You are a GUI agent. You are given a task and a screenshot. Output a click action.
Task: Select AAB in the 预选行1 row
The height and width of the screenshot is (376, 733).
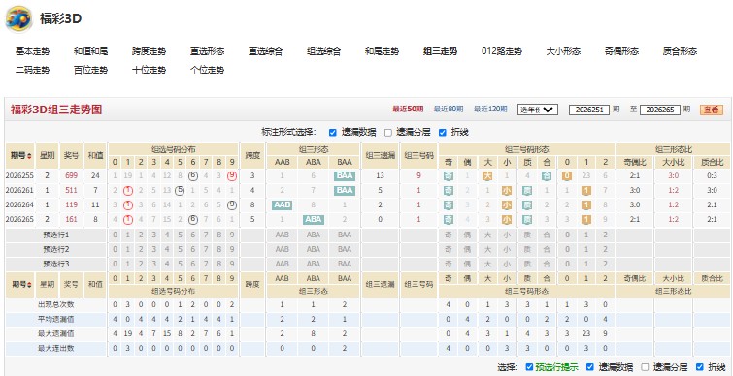pyautogui.click(x=282, y=235)
